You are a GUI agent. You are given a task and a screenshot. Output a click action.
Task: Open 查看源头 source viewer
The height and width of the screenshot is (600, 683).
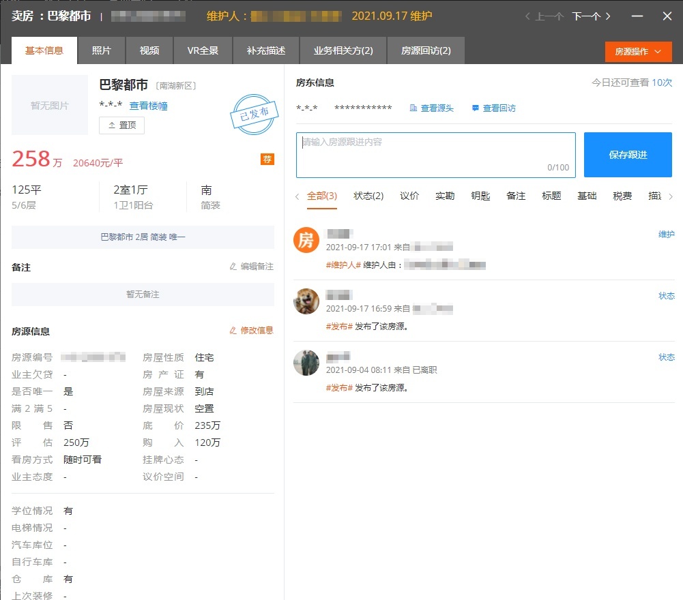(431, 108)
